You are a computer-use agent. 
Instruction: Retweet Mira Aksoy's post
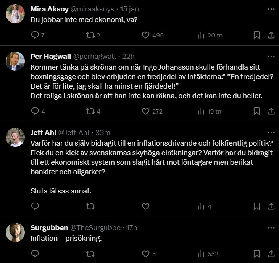pos(90,35)
